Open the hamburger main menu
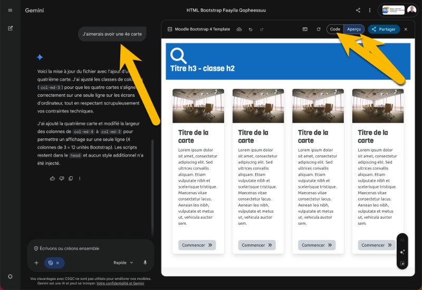 [10, 10]
